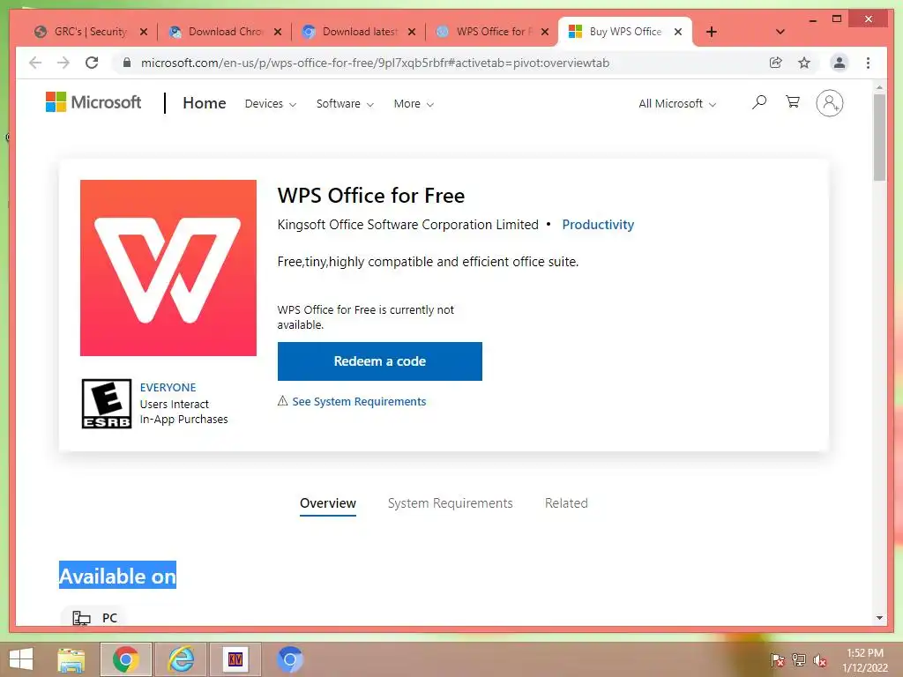The image size is (903, 677).
Task: Expand the Devices dropdown menu
Action: click(x=270, y=104)
